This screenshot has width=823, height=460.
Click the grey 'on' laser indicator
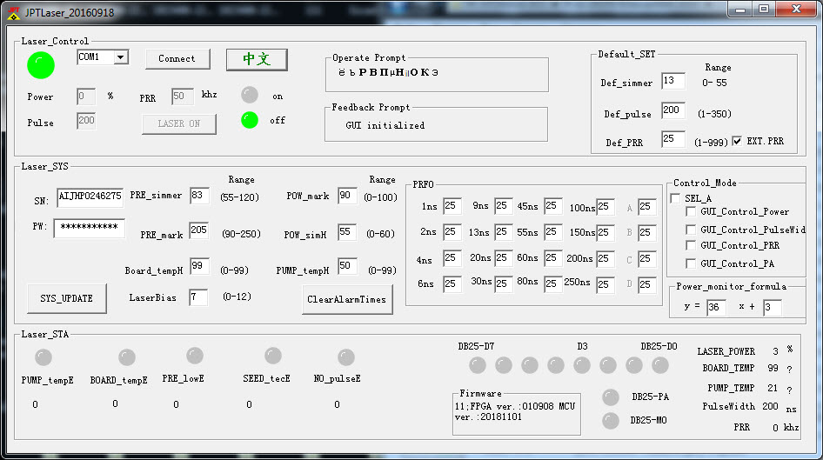click(250, 95)
